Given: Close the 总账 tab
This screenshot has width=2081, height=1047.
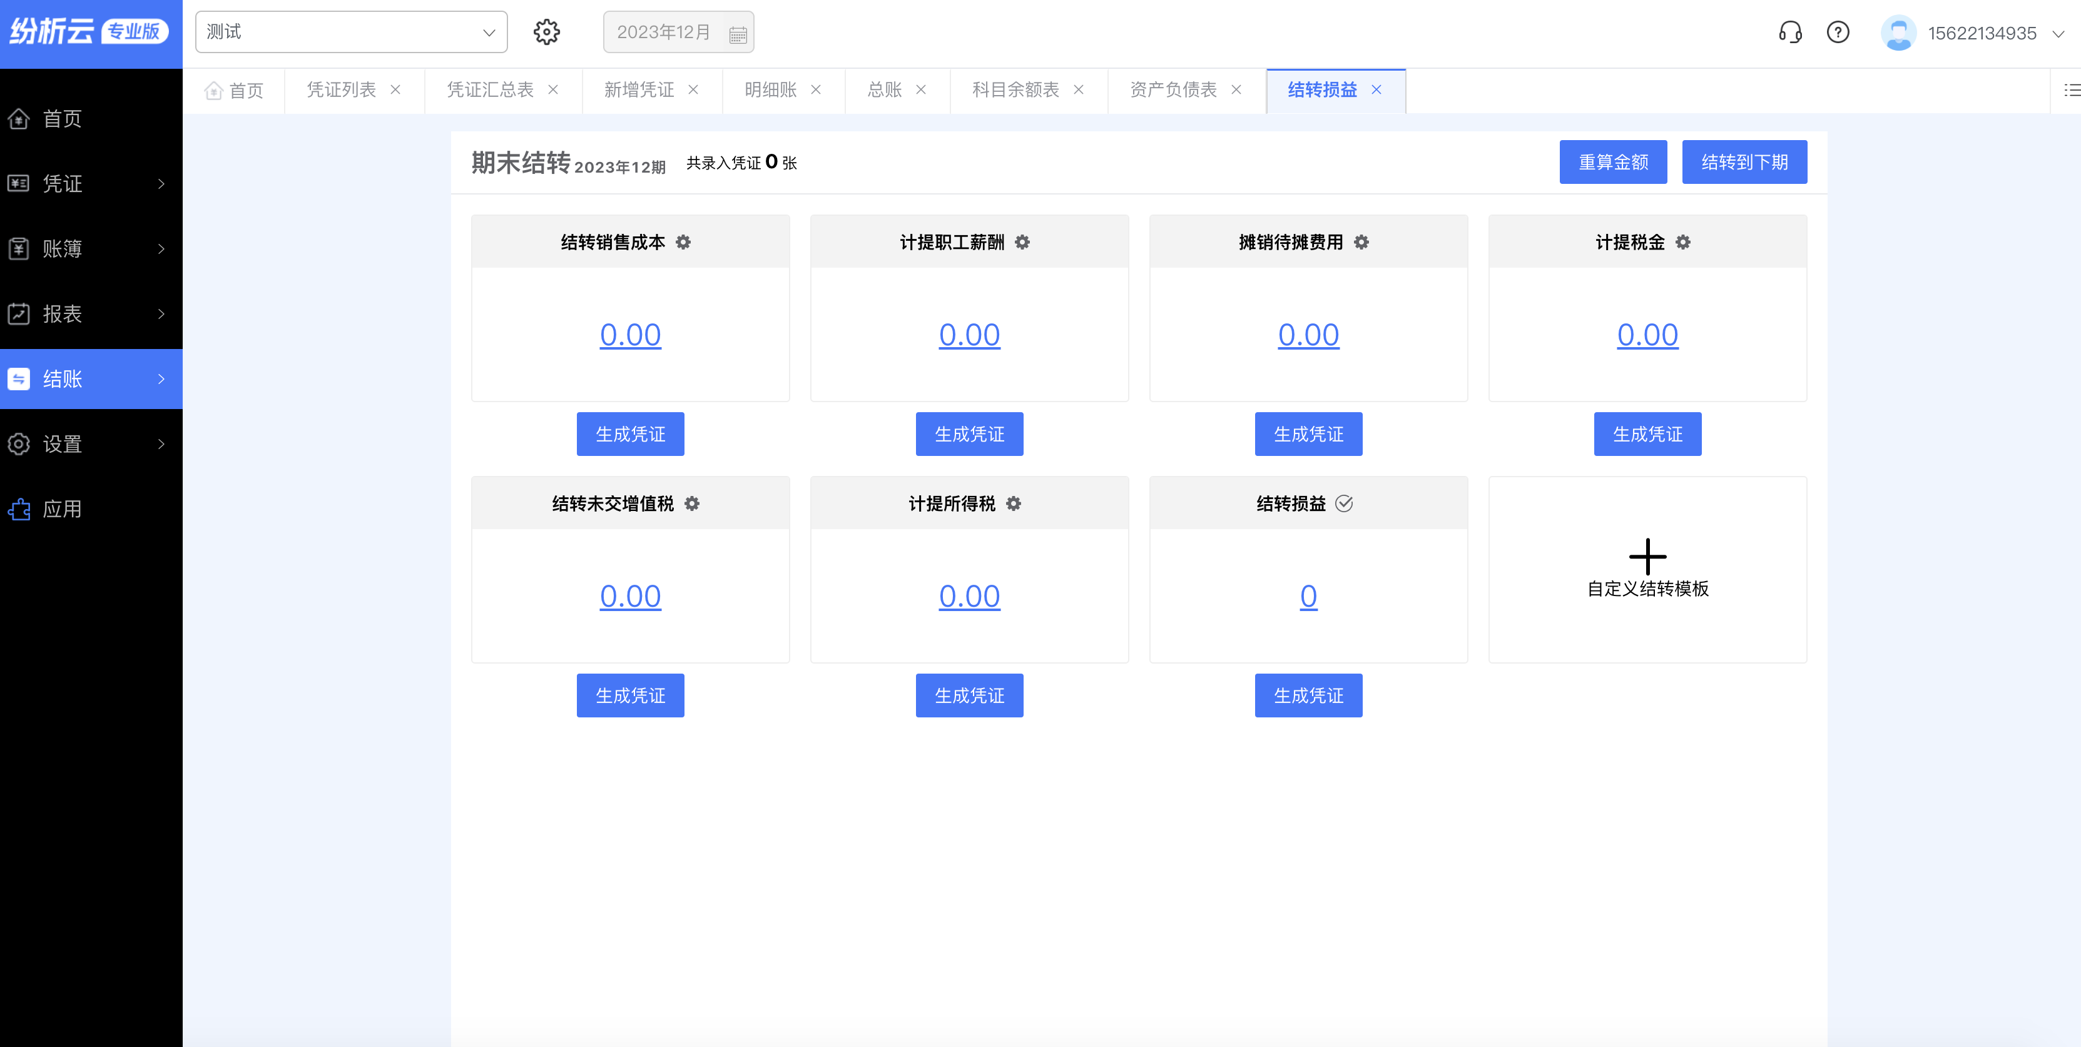Looking at the screenshot, I should [921, 89].
